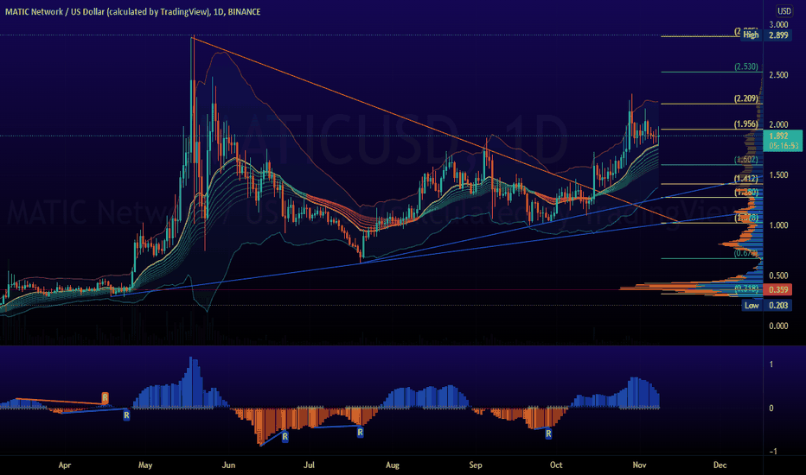Click the blue R marker in late June
Image resolution: width=806 pixels, height=475 pixels.
pos(285,437)
